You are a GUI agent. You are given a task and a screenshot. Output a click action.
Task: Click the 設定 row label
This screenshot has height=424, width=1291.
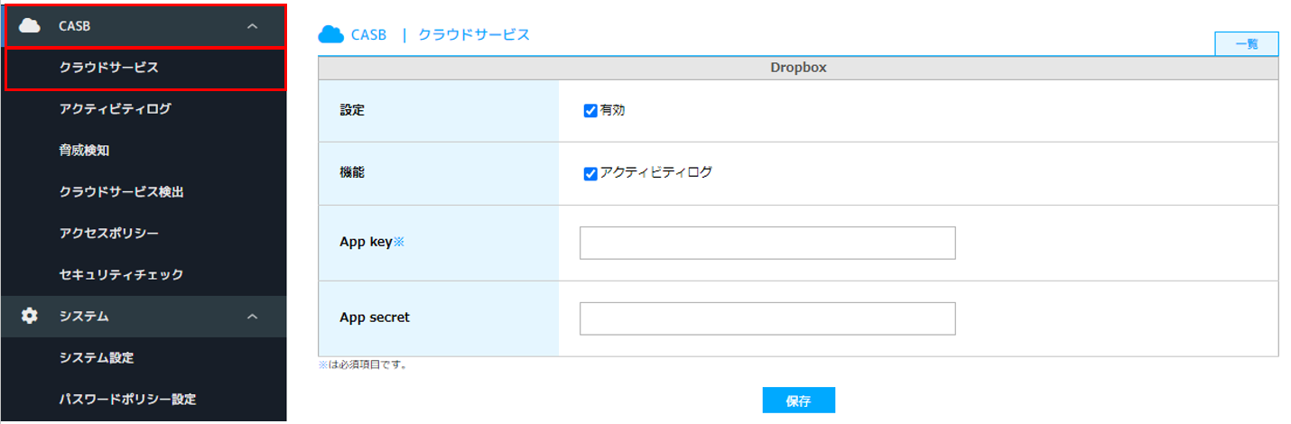pyautogui.click(x=352, y=110)
